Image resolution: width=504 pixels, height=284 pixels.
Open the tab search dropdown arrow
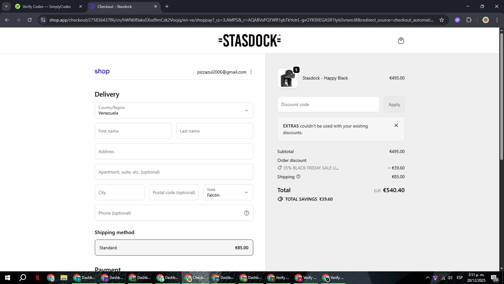(6, 6)
